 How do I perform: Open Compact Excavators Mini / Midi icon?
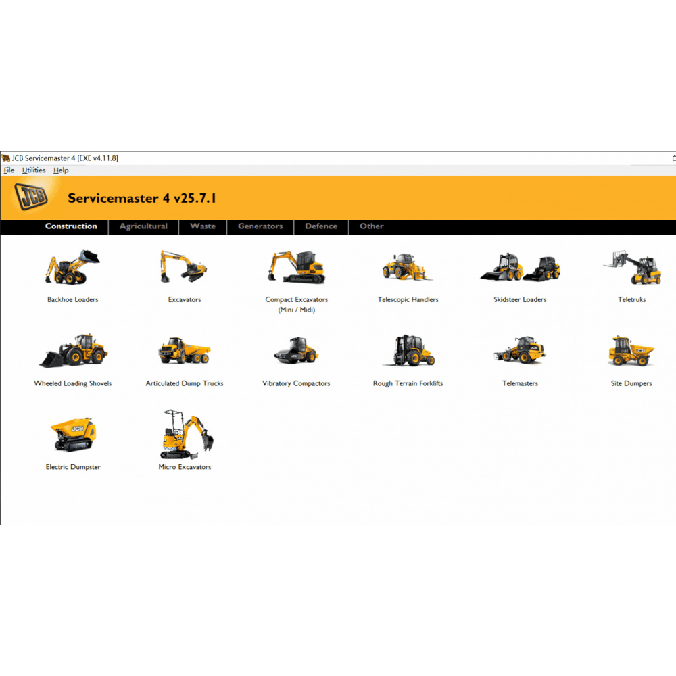pos(297,267)
